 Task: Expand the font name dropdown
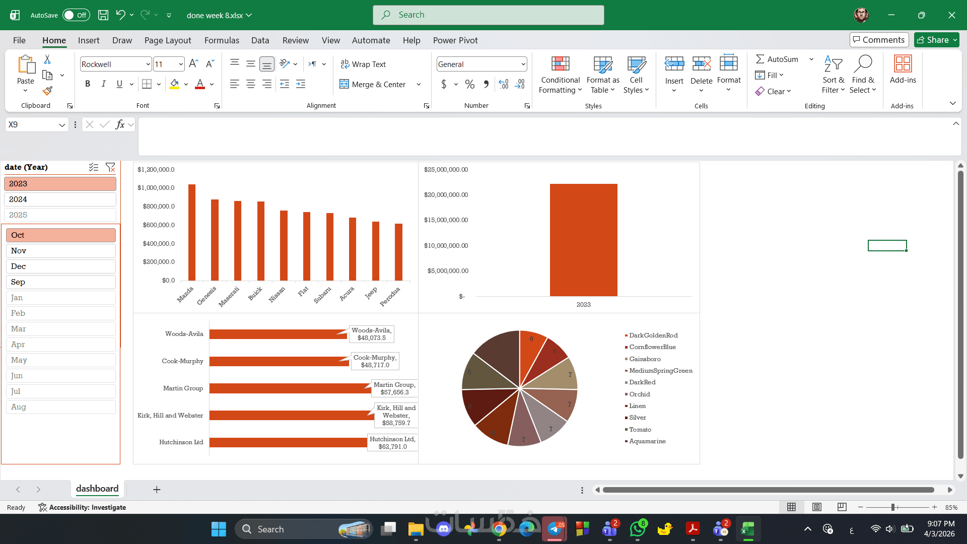click(148, 64)
